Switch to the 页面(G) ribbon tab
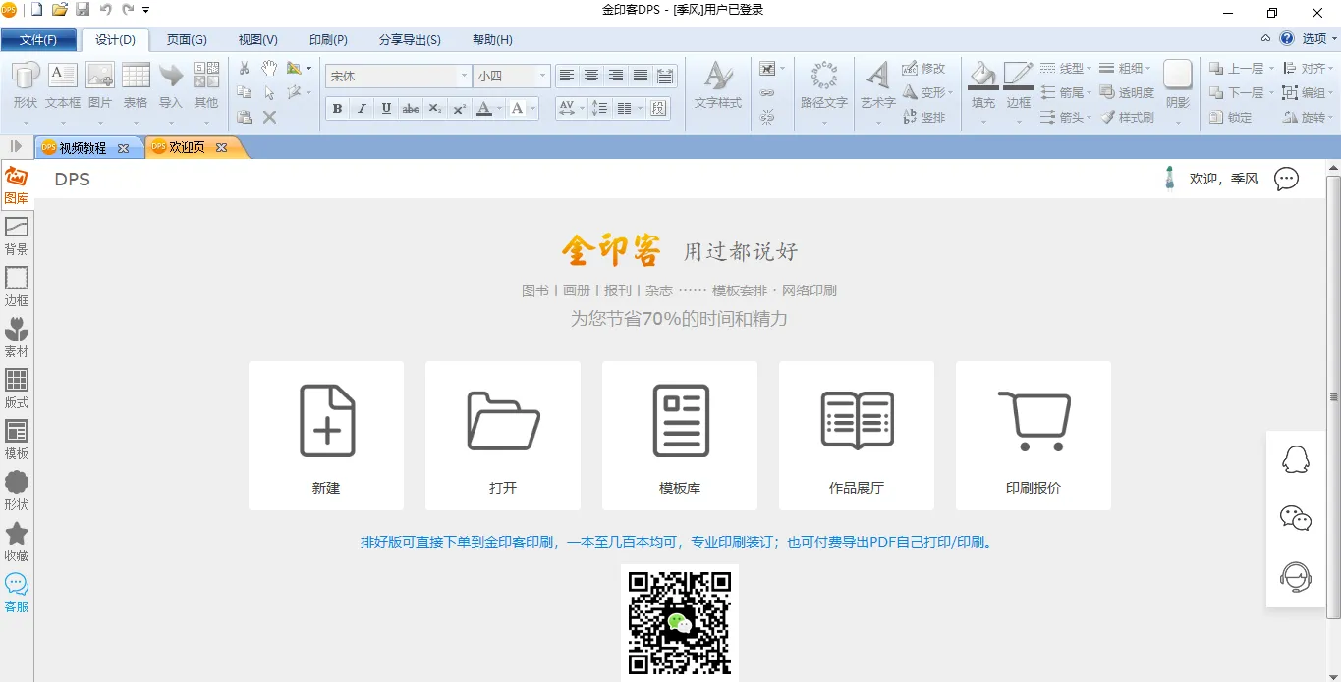Screen dimensions: 1341x682 pos(187,40)
